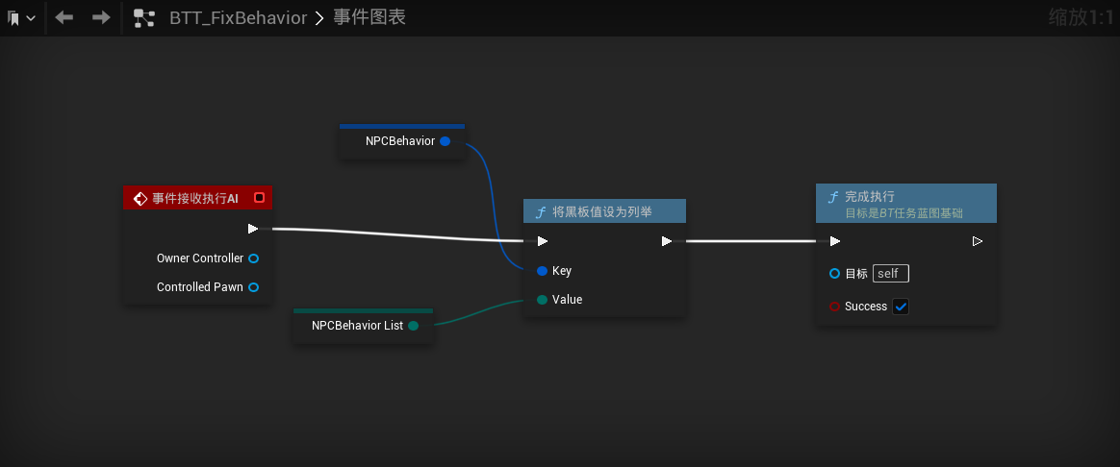Click the exec input pin of 完成执行

pos(834,241)
